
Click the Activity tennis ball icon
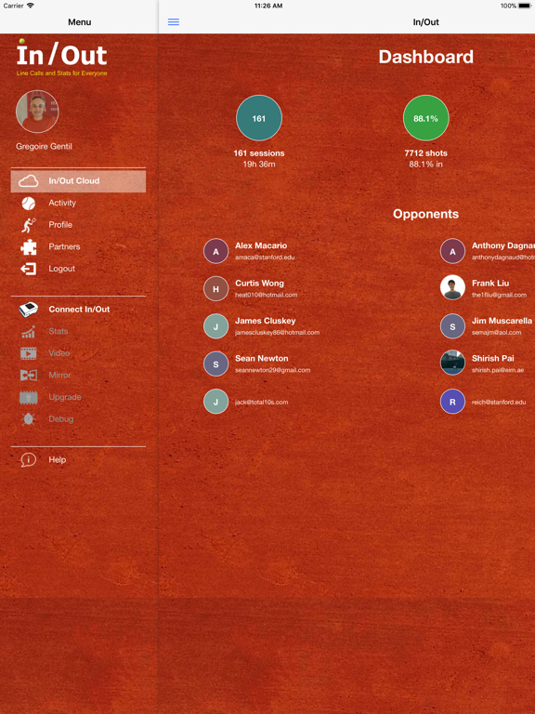coord(28,203)
